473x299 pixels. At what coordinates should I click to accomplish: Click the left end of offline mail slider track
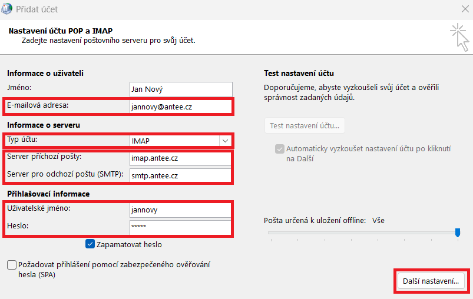tap(270, 233)
